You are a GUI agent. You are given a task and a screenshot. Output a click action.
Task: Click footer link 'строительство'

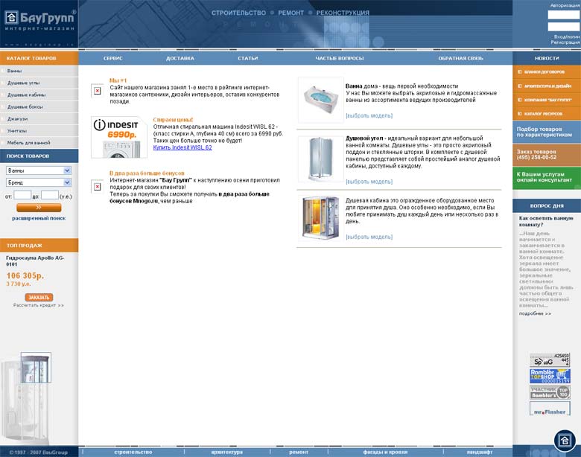pyautogui.click(x=133, y=453)
